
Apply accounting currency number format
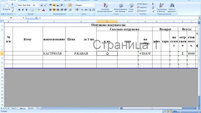77,10
